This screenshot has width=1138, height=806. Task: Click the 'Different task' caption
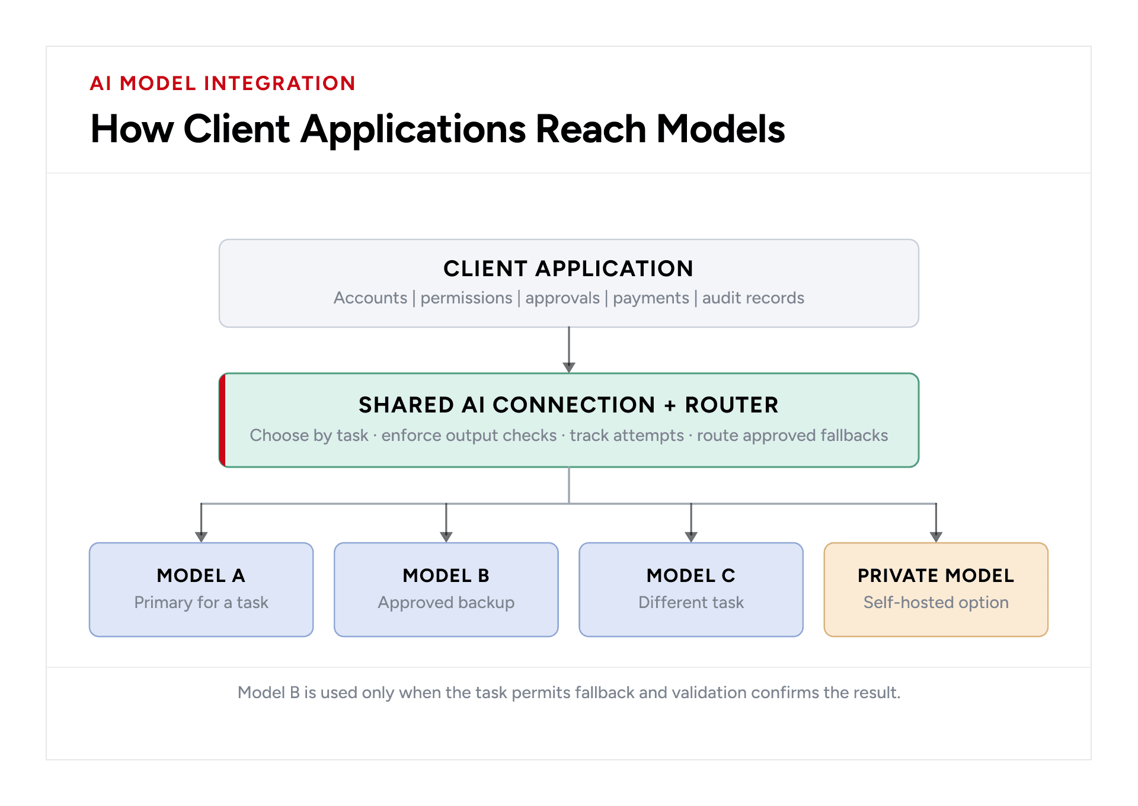(691, 603)
